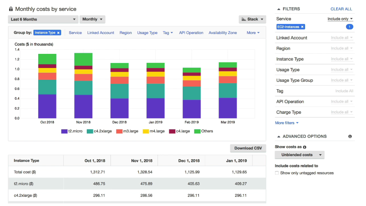Open Charge Type filter dropdown
The height and width of the screenshot is (206, 366).
point(342,112)
